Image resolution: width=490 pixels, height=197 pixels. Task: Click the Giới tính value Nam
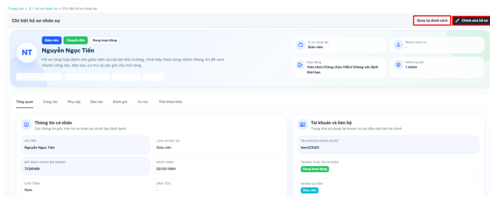point(28,190)
